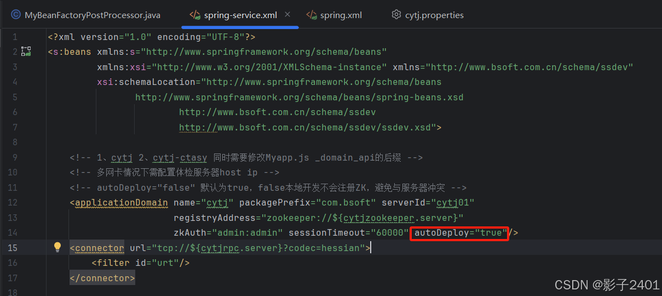Click the comment explaining autoDeploy false
Viewport: 662px width, 296px height.
click(268, 187)
